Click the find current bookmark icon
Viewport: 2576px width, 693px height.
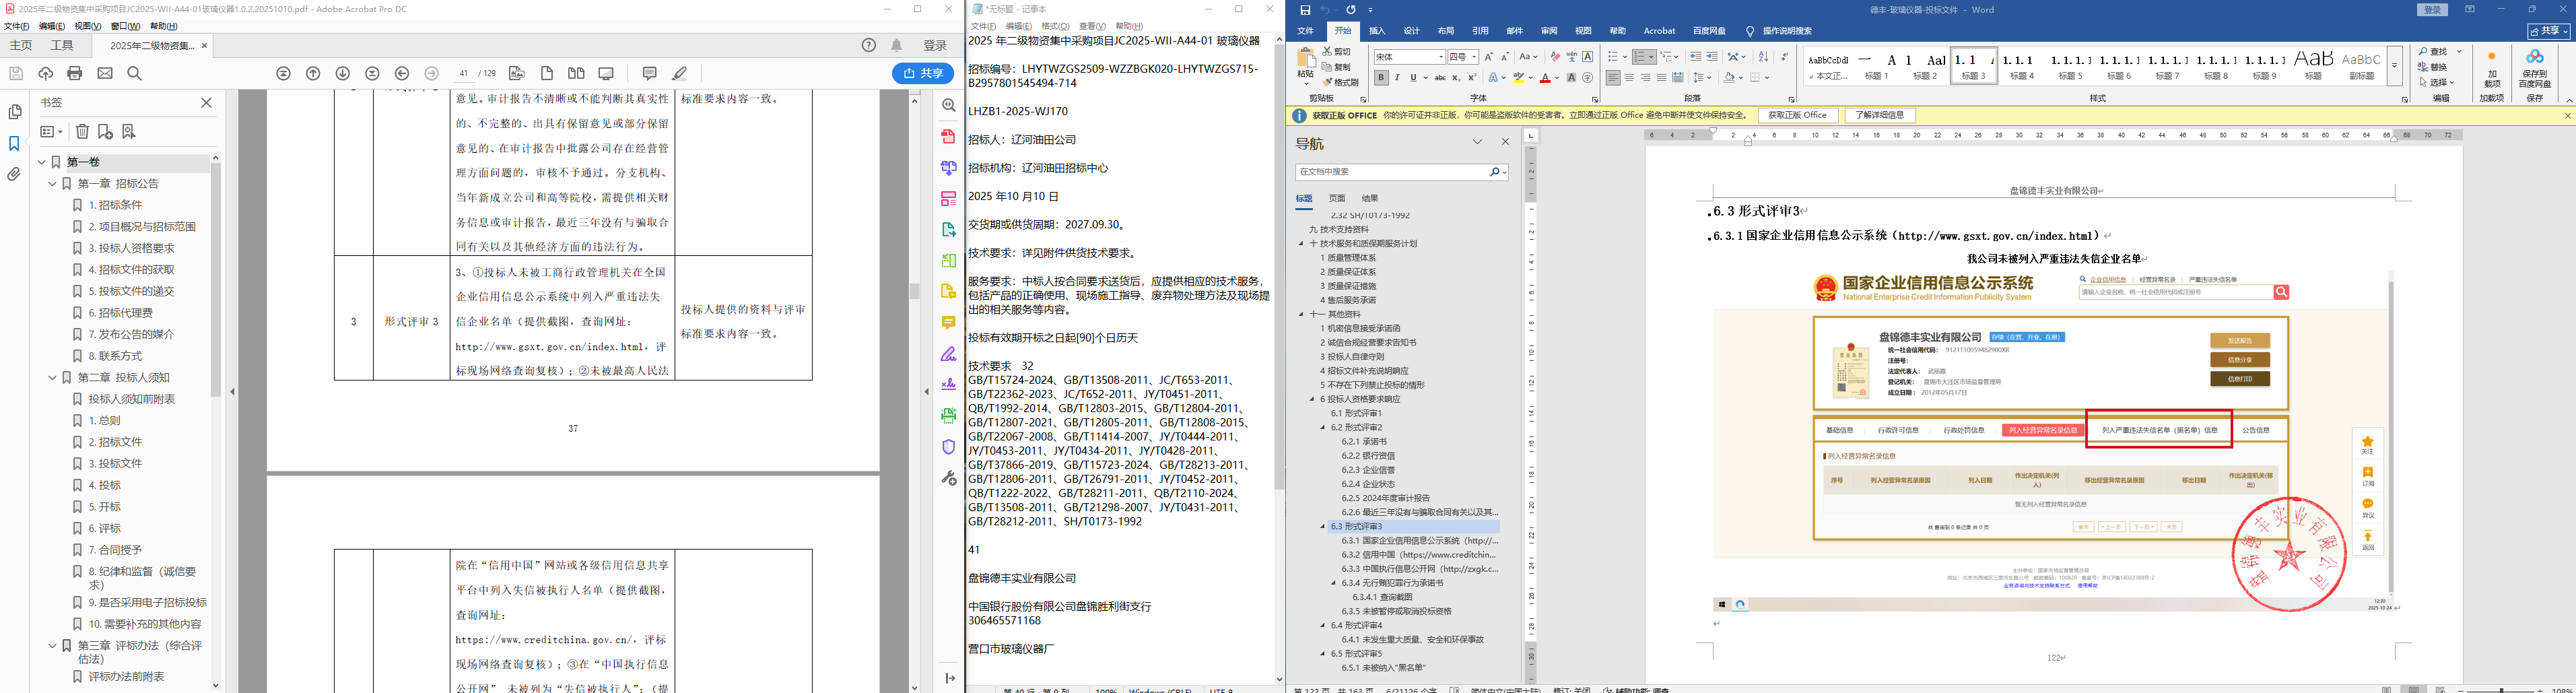tap(128, 131)
